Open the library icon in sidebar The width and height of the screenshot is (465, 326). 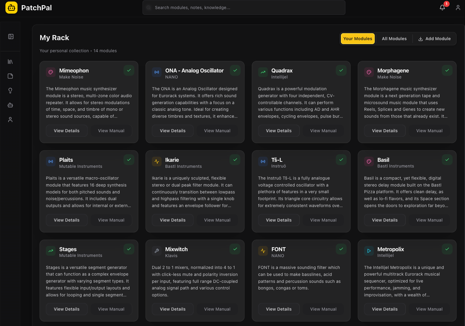[10, 62]
